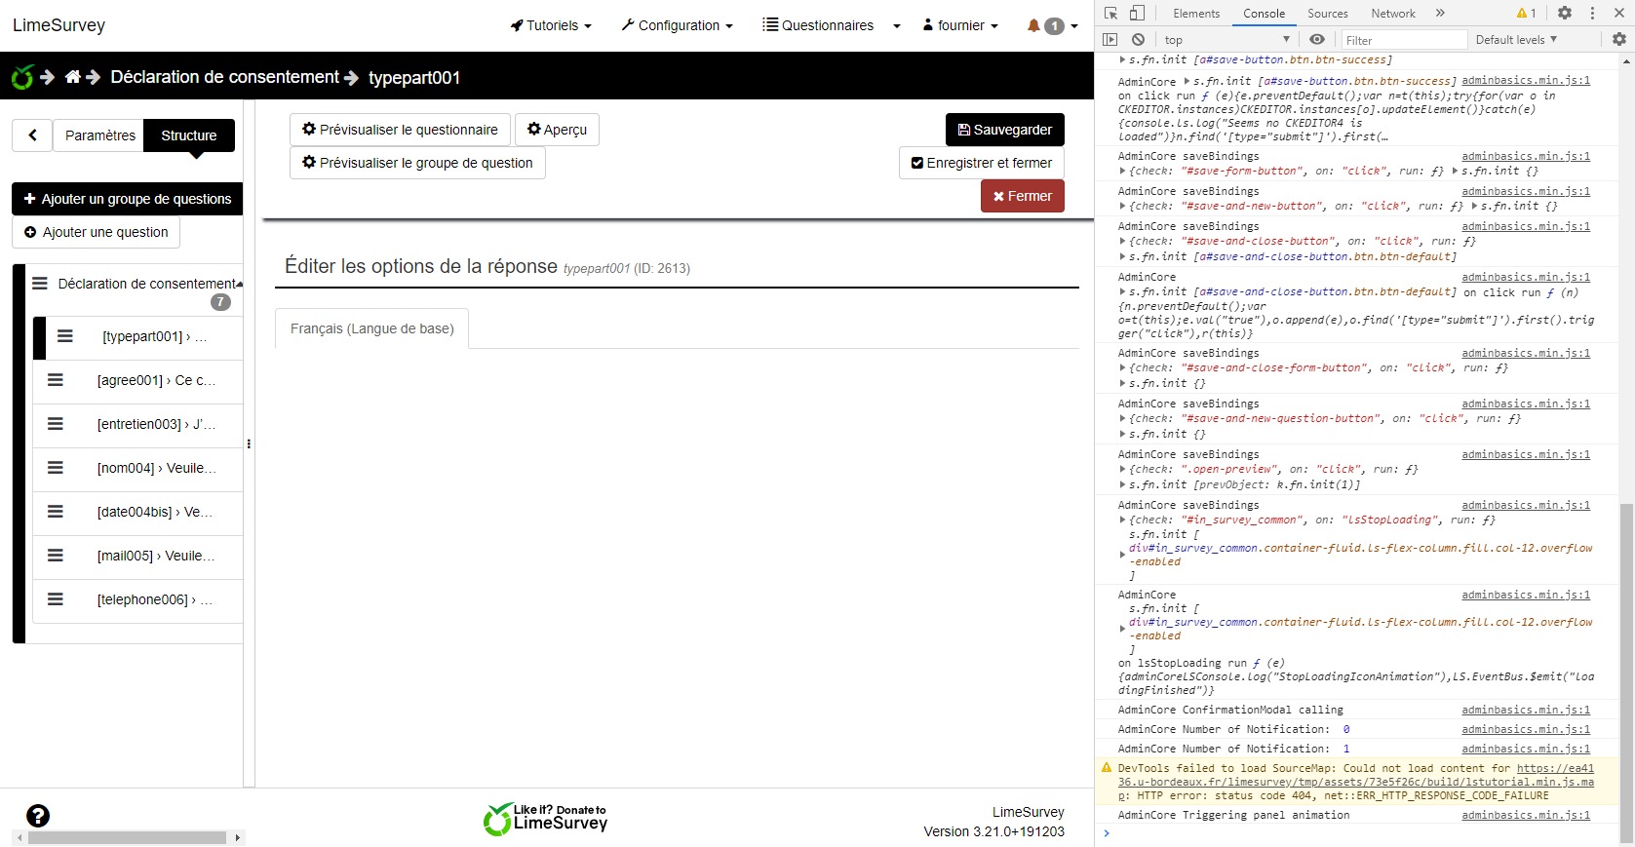1635x847 pixels.
Task: Open console settings gear beside Default levels
Action: (1619, 39)
